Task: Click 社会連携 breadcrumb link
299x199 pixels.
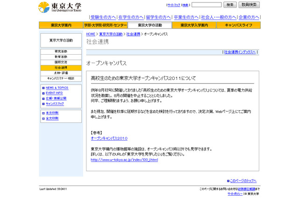Action: [133, 34]
